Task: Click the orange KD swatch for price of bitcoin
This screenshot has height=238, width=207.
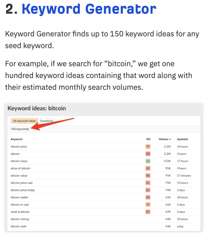Action: click(x=148, y=168)
